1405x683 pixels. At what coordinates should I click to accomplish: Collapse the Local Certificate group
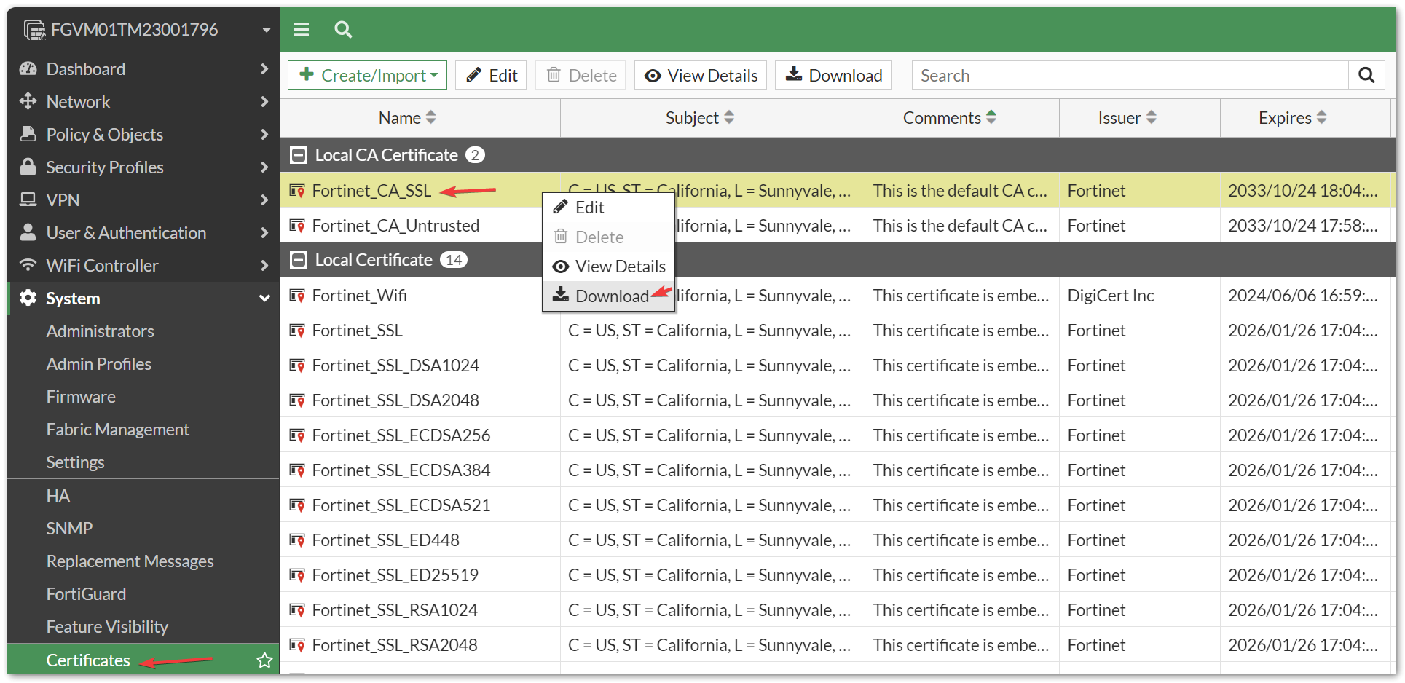coord(298,260)
